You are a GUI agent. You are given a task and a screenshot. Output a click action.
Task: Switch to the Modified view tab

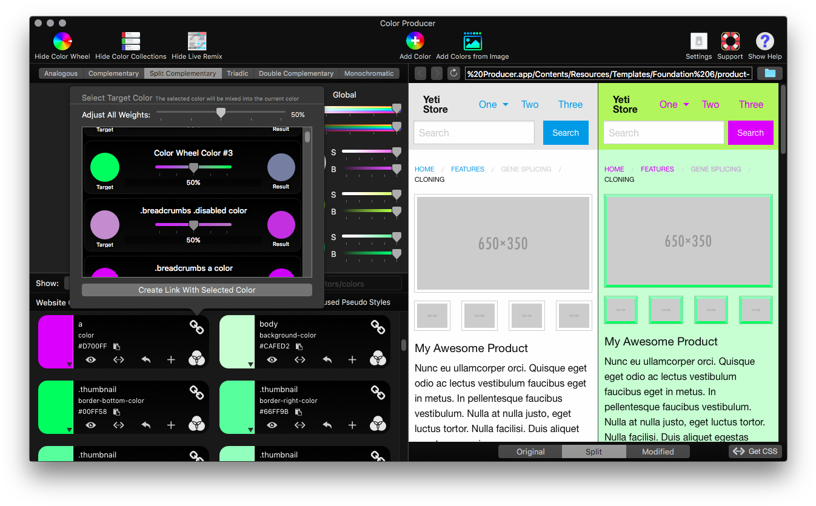click(658, 451)
